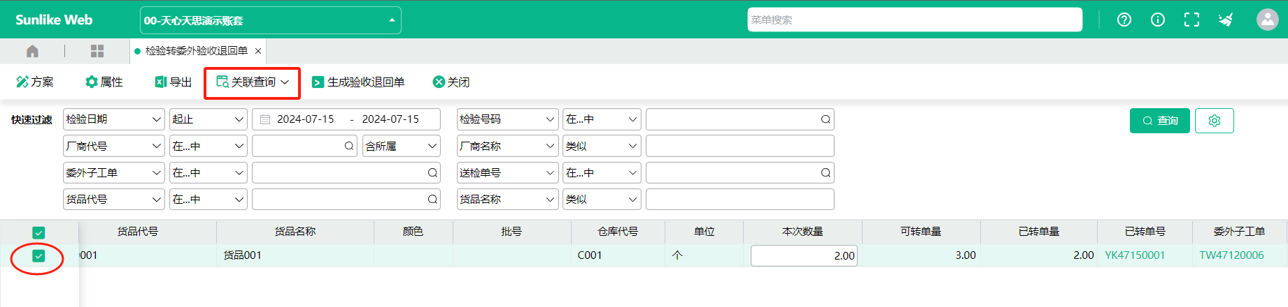Toggle the select-all header checkbox
The height and width of the screenshot is (307, 1288).
38,233
